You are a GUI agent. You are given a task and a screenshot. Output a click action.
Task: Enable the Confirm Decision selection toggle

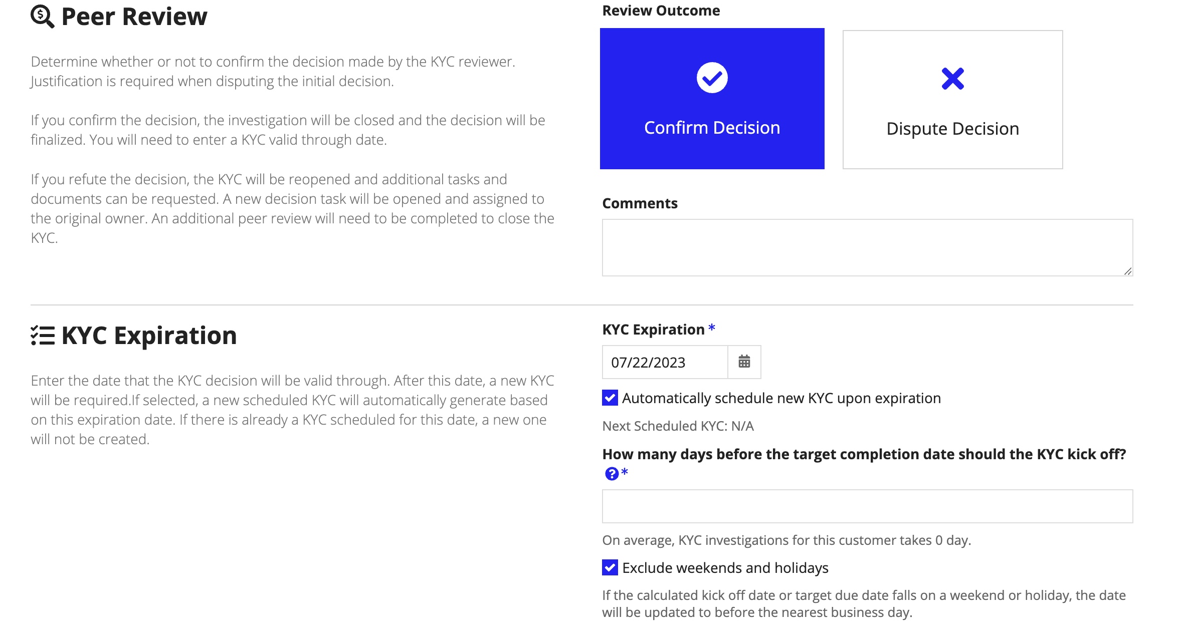point(712,98)
